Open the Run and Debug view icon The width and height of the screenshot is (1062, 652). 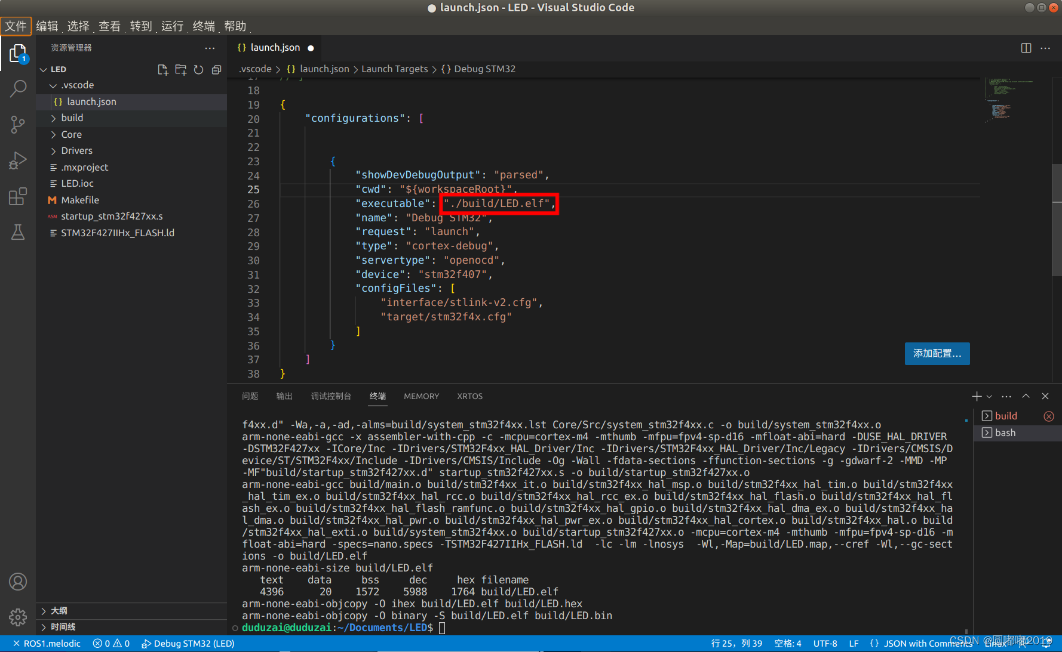click(18, 160)
